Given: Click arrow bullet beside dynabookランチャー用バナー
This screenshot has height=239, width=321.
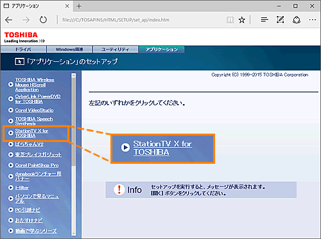Looking at the screenshot, I should (10, 176).
